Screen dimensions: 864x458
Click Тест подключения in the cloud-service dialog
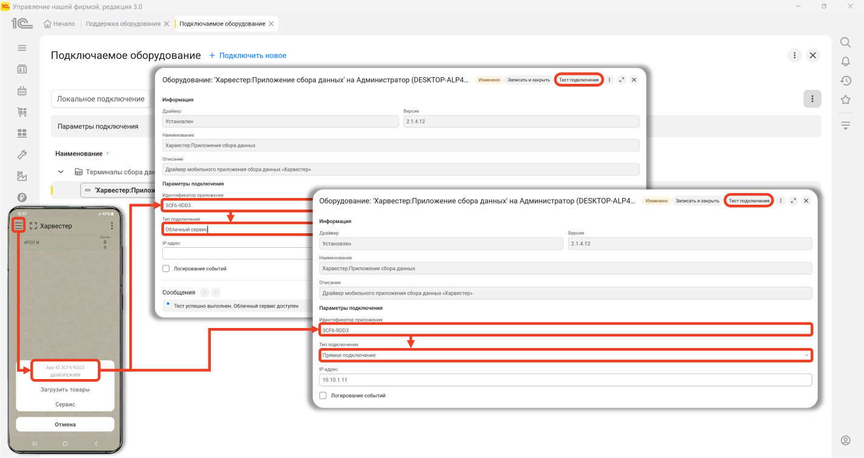coord(579,80)
